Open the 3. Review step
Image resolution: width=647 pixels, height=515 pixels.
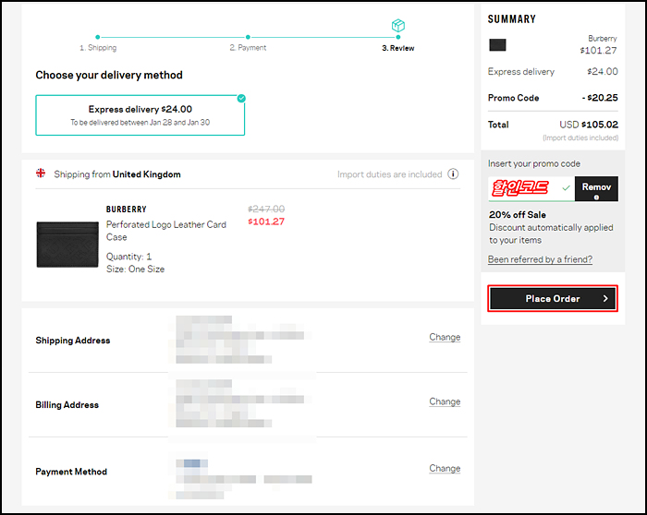pyautogui.click(x=397, y=48)
